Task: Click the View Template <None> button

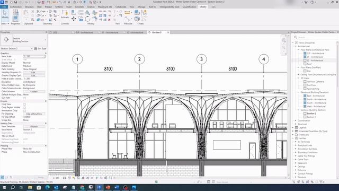Action: tap(34, 126)
